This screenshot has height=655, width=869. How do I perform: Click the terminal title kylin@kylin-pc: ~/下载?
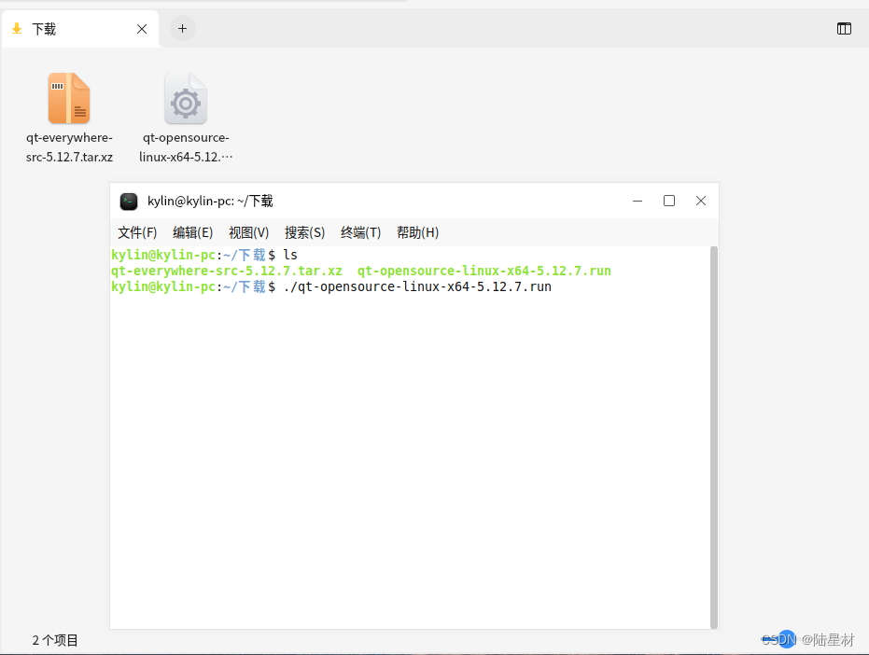pos(210,202)
